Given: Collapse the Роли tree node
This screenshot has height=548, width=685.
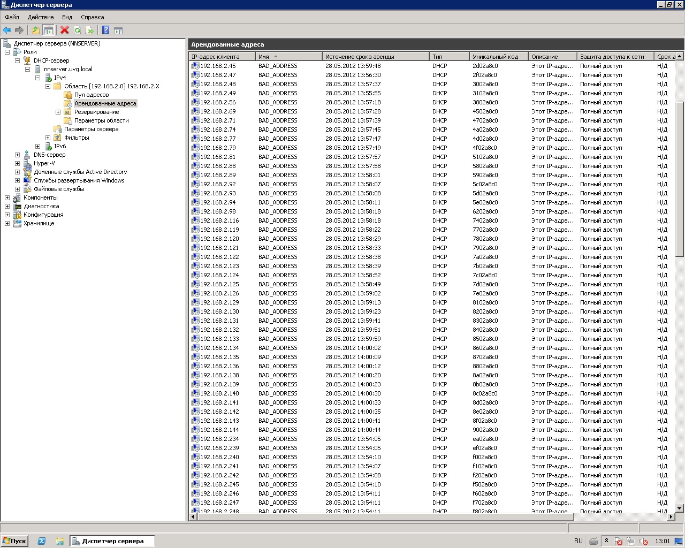Looking at the screenshot, I should point(7,52).
